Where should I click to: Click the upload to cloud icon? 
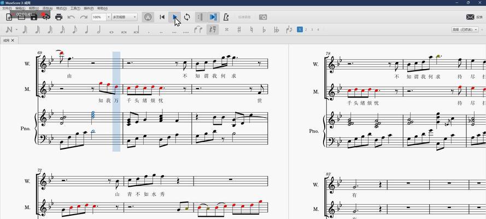coord(46,17)
